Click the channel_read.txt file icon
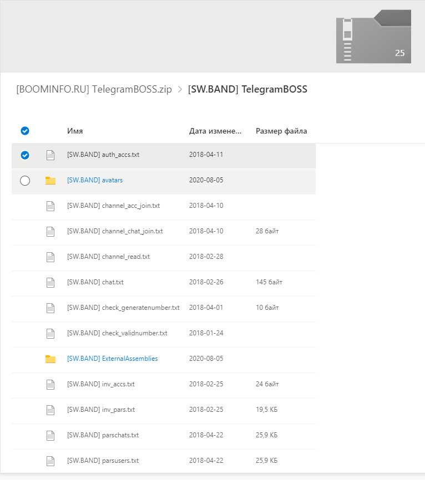425x480 pixels. point(50,257)
